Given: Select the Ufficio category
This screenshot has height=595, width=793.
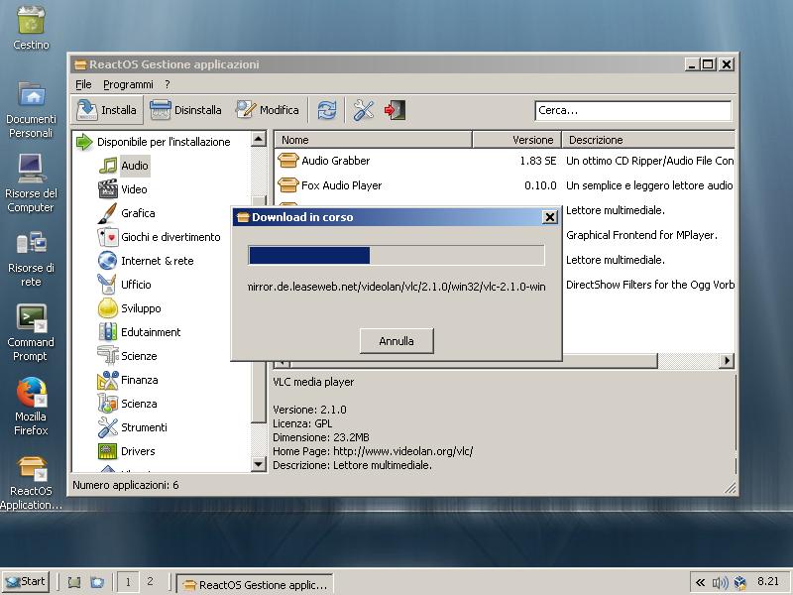Looking at the screenshot, I should coord(125,285).
